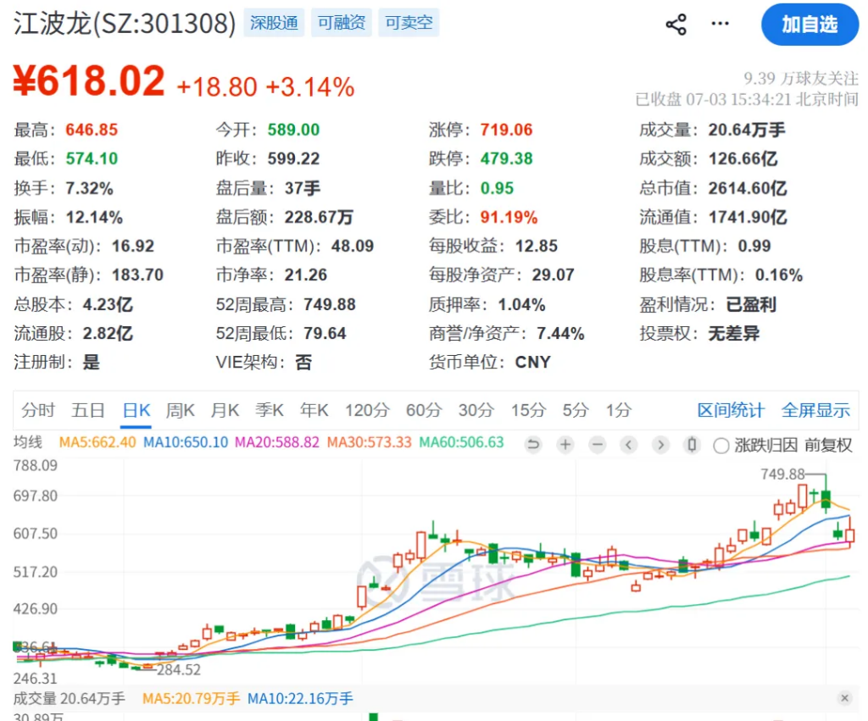Image resolution: width=868 pixels, height=721 pixels.
Task: Toggle the 涨跌归因 radio option
Action: pyautogui.click(x=721, y=446)
